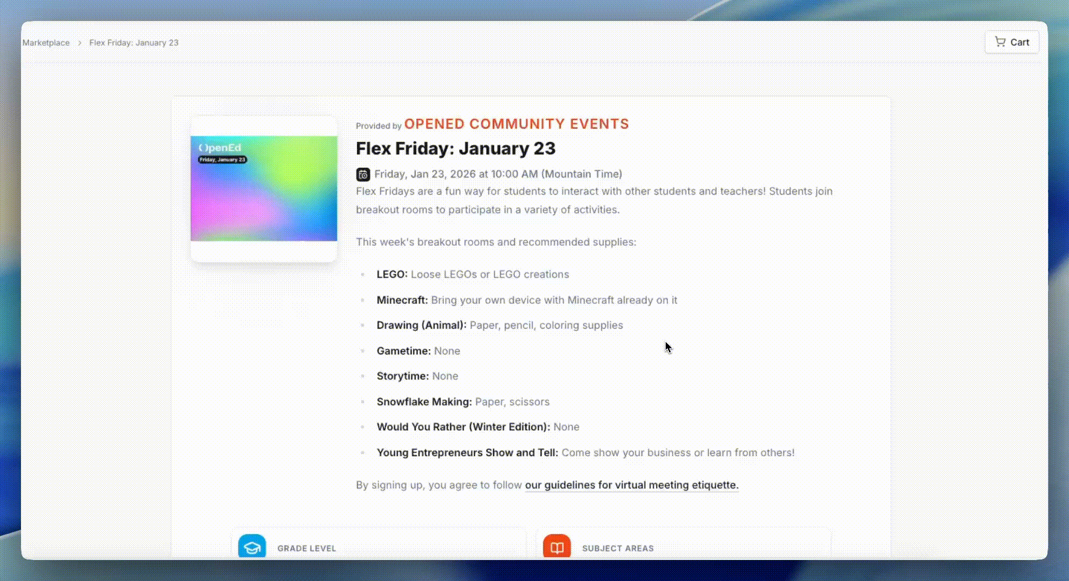The width and height of the screenshot is (1069, 581).
Task: Click Flex Friday: January 23 breadcrumb
Action: pos(133,42)
